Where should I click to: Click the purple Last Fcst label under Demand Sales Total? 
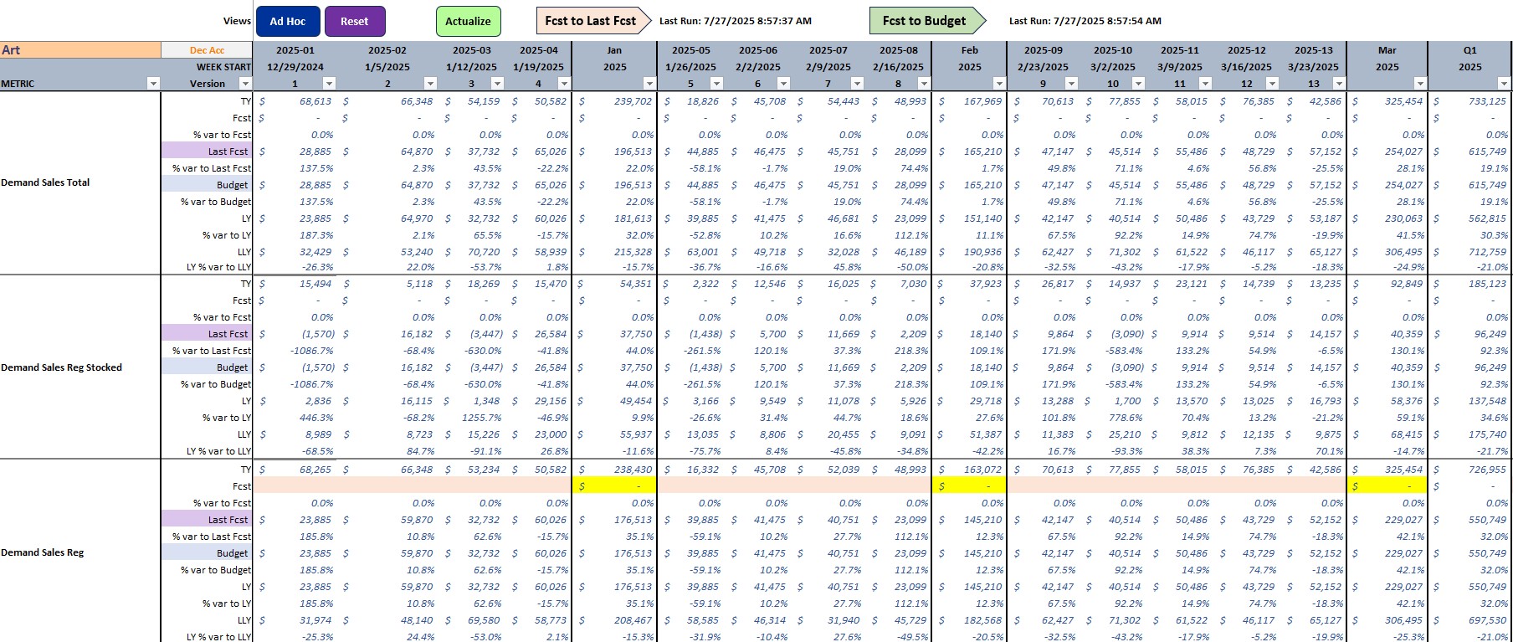click(207, 152)
